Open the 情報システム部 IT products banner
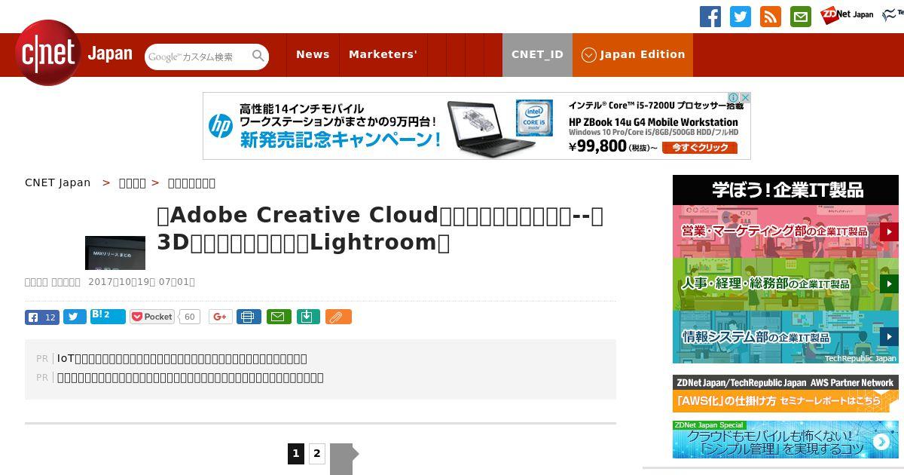The image size is (904, 475). coord(786,337)
